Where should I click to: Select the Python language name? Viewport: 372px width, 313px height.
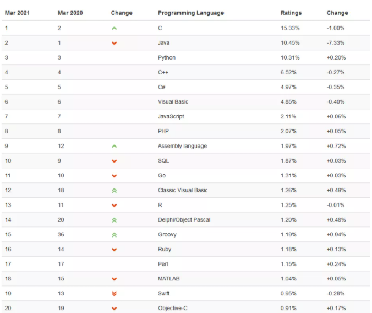(x=167, y=58)
